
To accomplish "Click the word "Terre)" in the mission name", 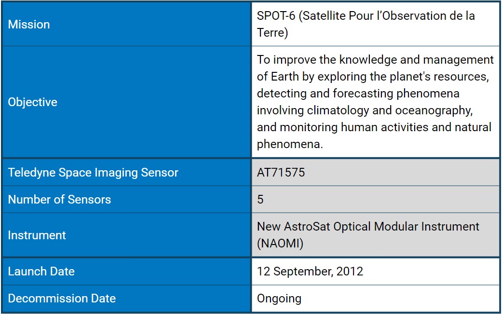I will (272, 33).
